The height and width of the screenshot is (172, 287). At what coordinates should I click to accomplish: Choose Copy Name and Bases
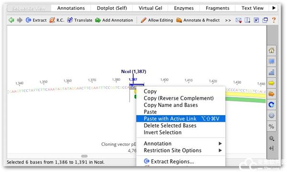tap(181, 105)
